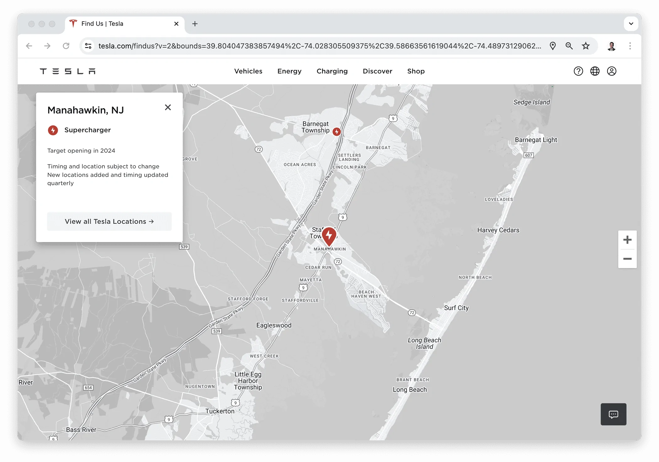Screen dimensions: 659x462
Task: Bookmark the page with the star icon
Action: (586, 46)
